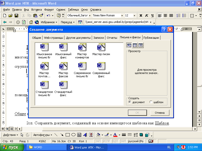Select the Format Painter brush icon
This screenshot has height=151, width=202.
click(x=41, y=15)
